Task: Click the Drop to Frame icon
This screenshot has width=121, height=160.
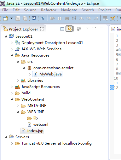Action: click(106, 18)
